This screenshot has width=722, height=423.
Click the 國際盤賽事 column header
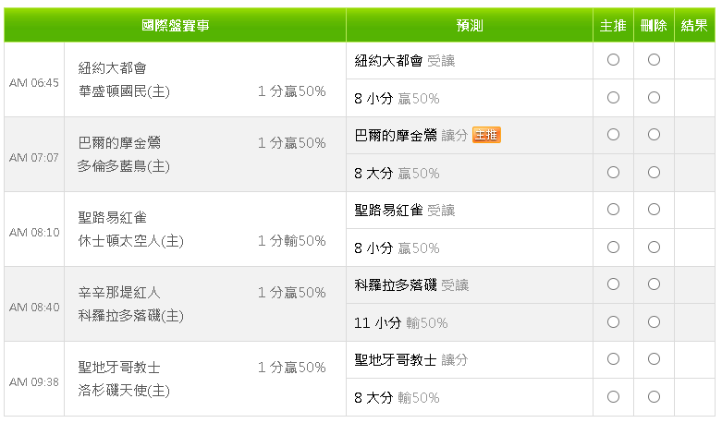pos(176,26)
